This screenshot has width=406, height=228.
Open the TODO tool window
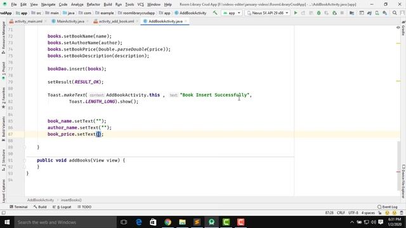[84, 207]
